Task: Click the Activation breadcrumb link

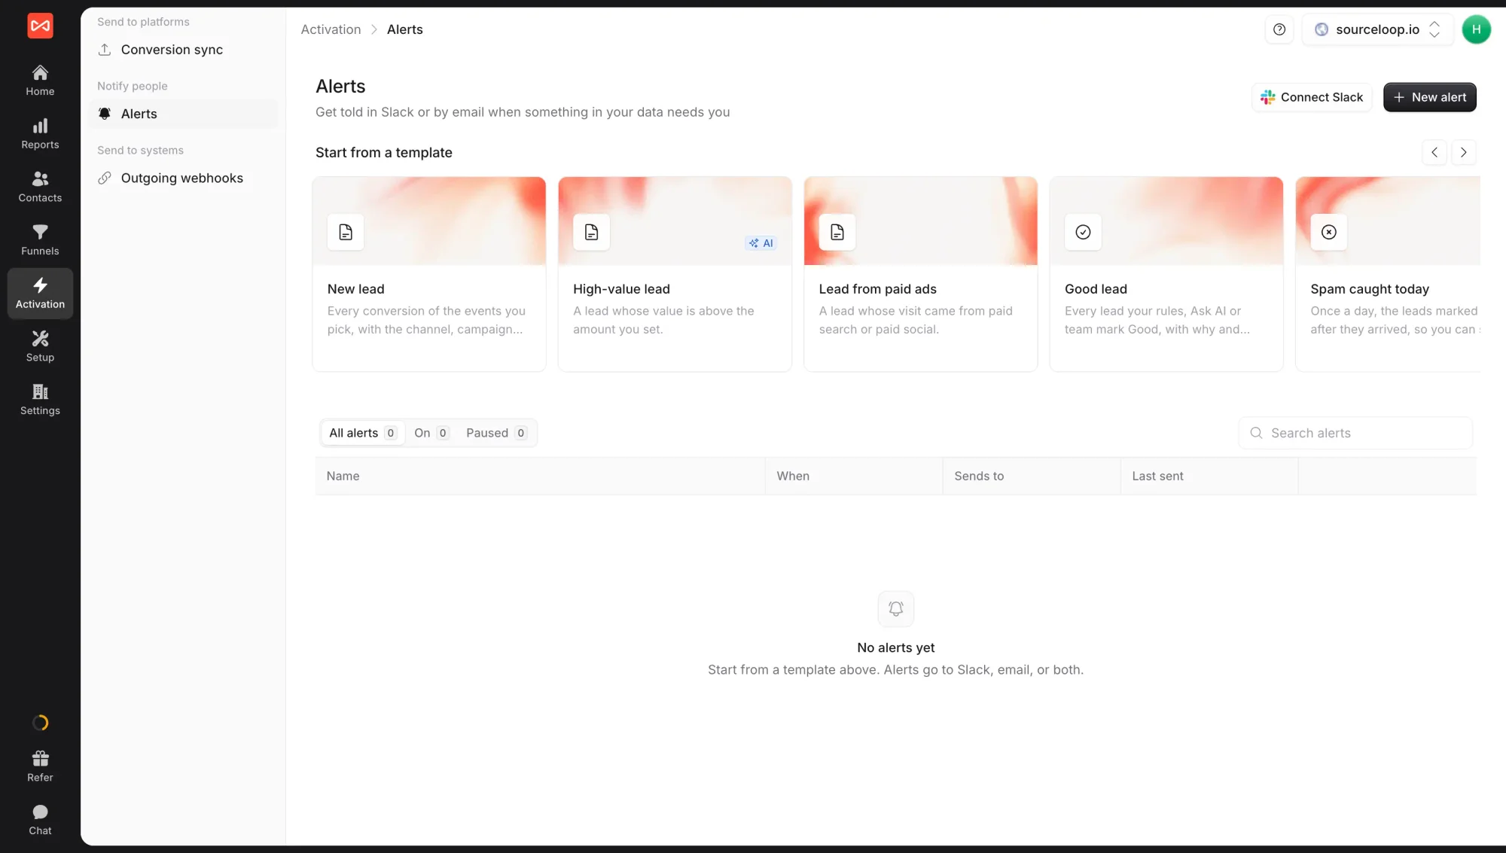Action: [331, 29]
